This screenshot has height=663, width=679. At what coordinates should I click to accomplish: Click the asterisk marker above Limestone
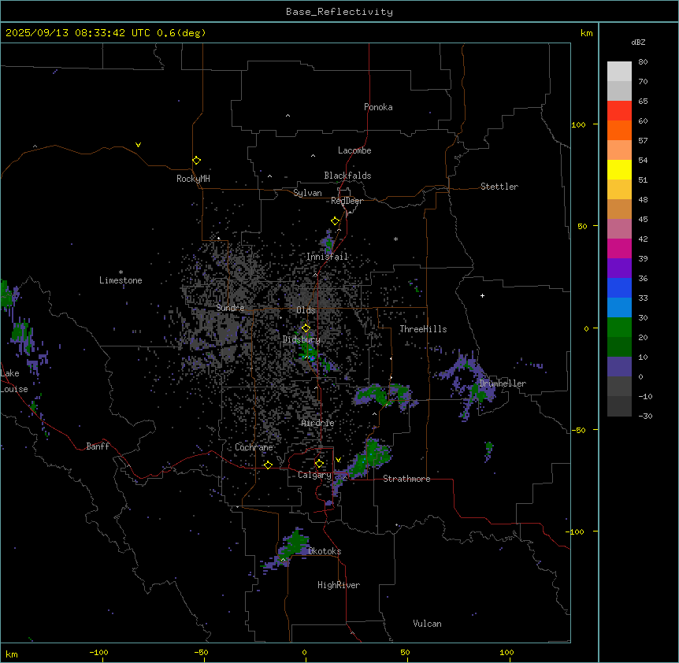[x=121, y=272]
